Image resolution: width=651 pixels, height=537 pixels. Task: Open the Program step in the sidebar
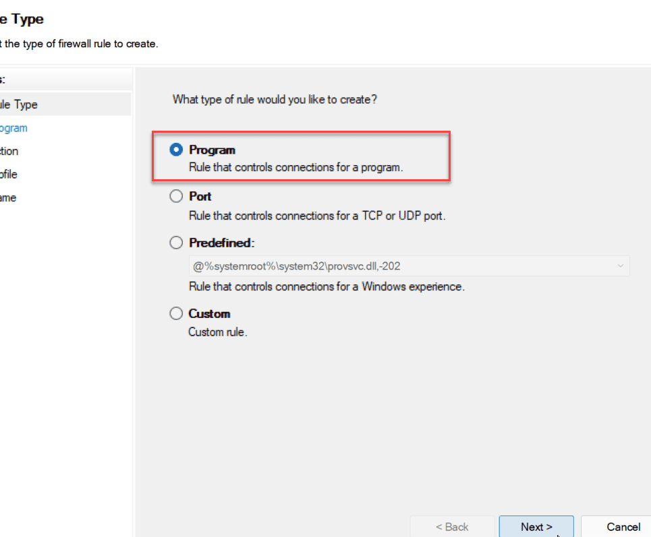13,128
